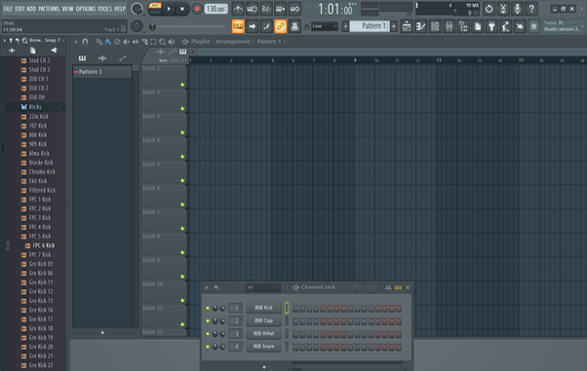
Task: Click the question mark help icon
Action: 531,9
